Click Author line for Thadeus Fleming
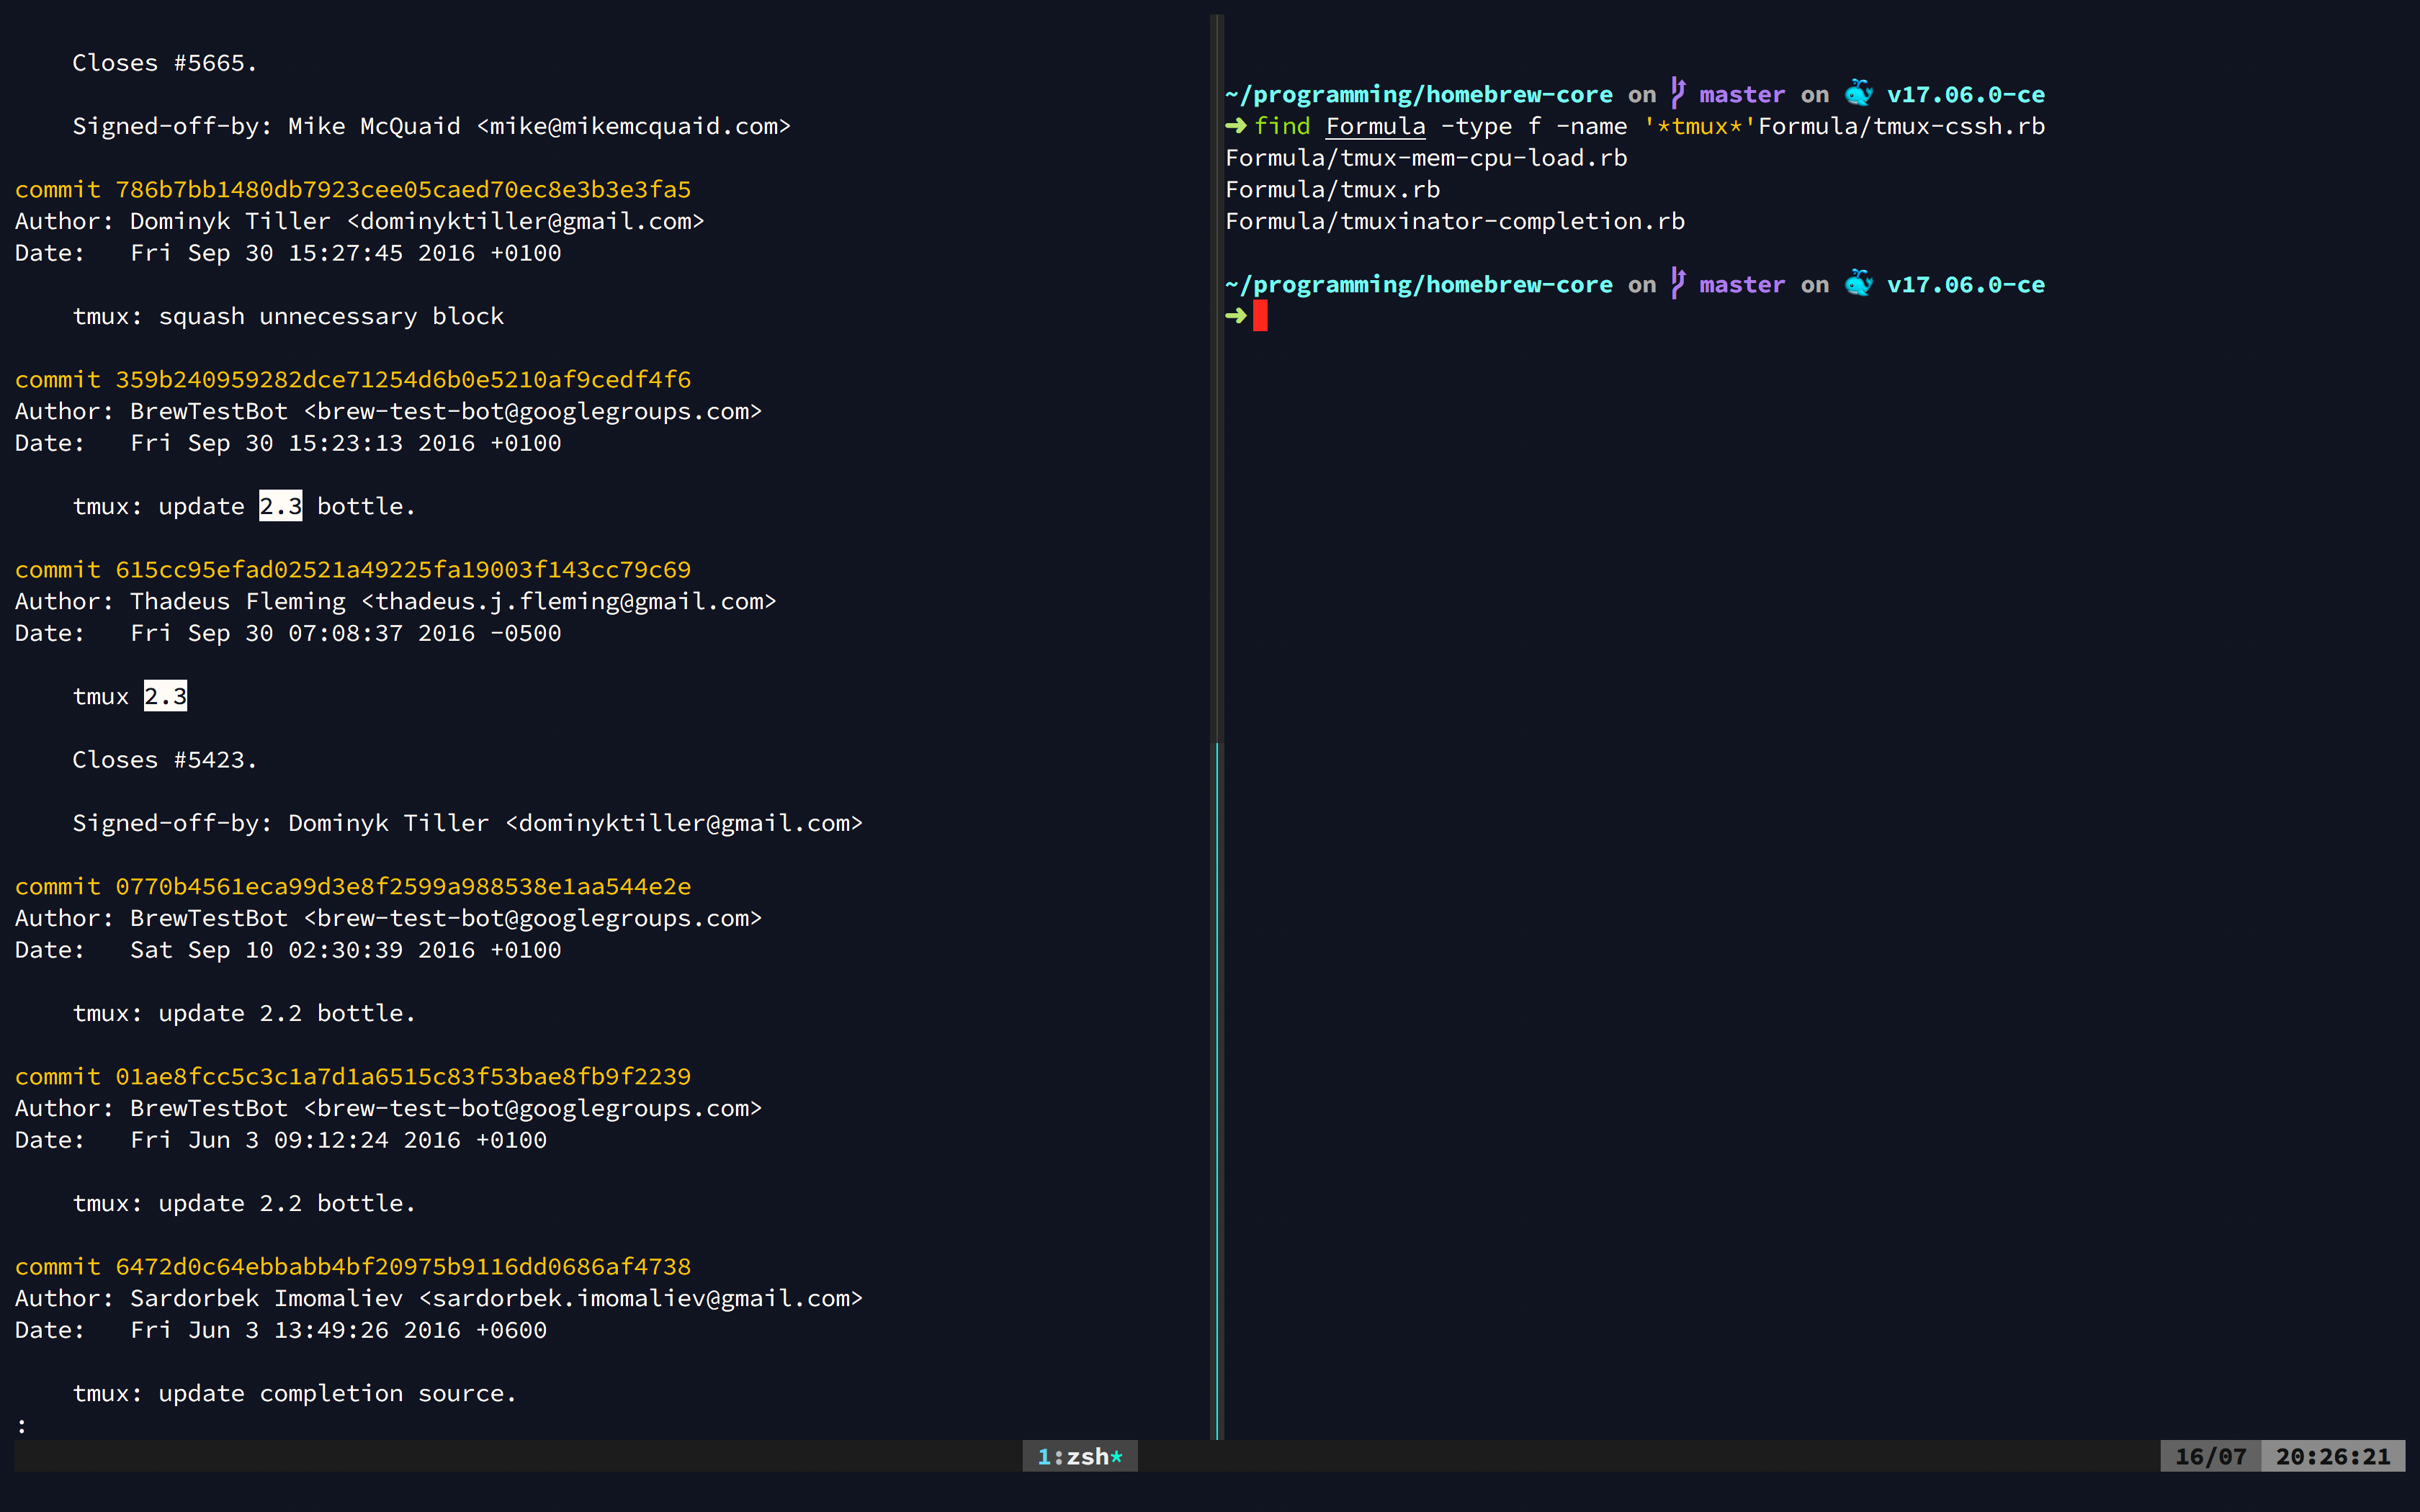 point(395,601)
